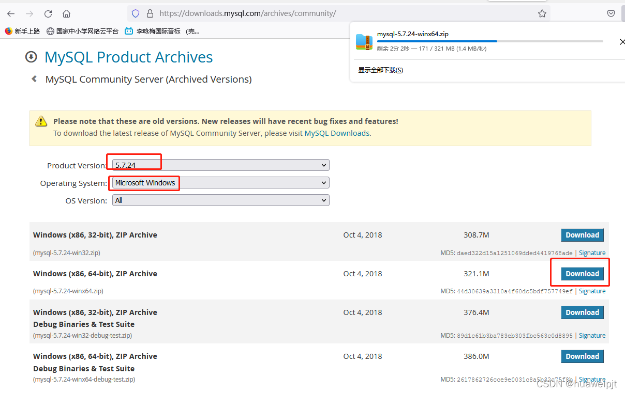Select the MD5 hash starting with daed322d
This screenshot has height=394, width=625.
pyautogui.click(x=515, y=253)
